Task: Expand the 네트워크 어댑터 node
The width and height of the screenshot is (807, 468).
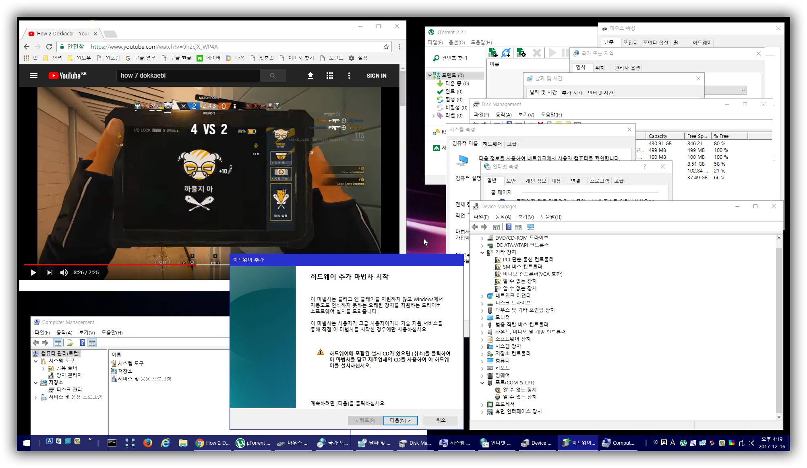Action: [482, 296]
